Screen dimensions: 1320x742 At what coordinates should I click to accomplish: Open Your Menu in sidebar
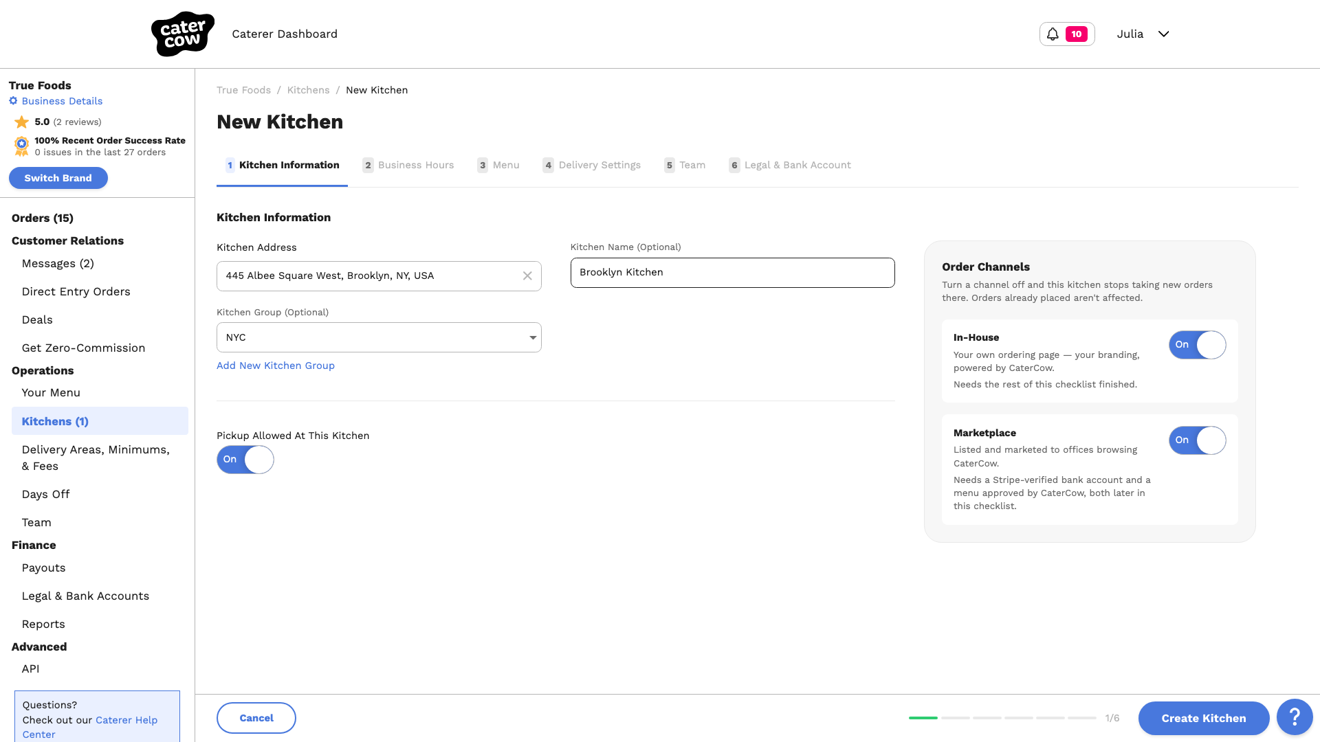point(51,393)
